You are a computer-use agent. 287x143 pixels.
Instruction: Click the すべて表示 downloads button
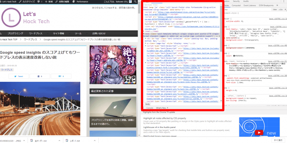(x=278, y=140)
